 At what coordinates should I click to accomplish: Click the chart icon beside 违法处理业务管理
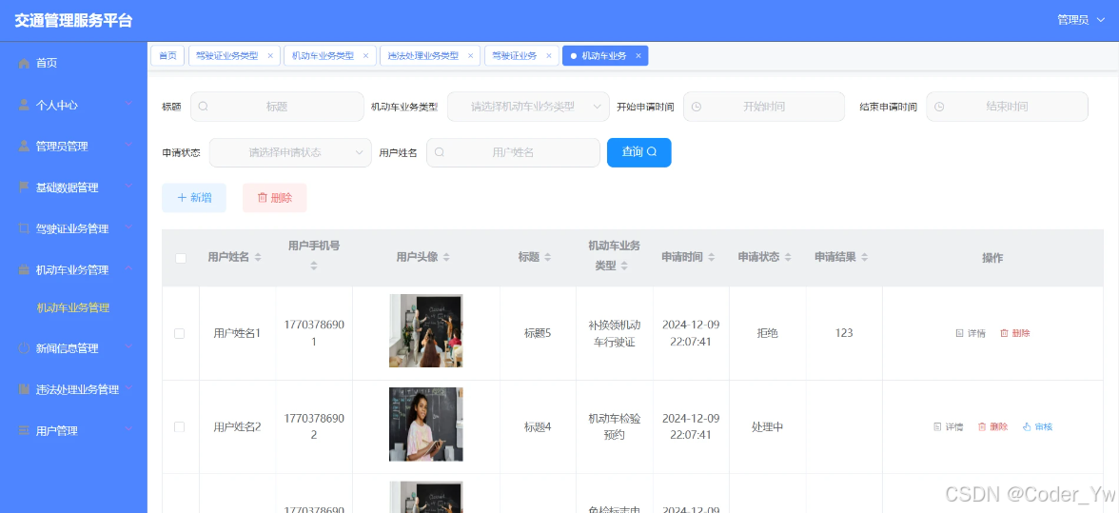click(x=25, y=389)
